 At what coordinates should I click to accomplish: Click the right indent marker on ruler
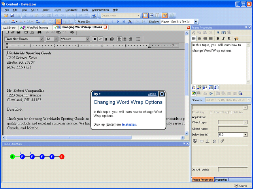(149, 46)
